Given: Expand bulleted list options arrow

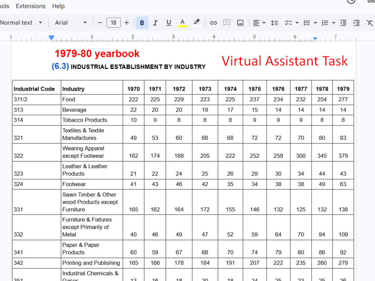Looking at the screenshot, I should (x=315, y=23).
